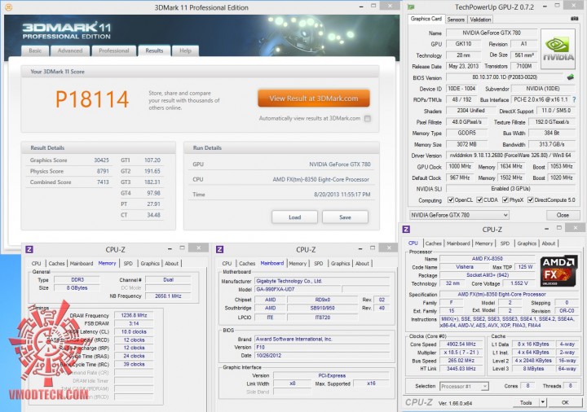This screenshot has height=412, width=587.
Task: Click the NVIDIA SLI Enabled (3 GPUs) value
Action: coord(510,189)
